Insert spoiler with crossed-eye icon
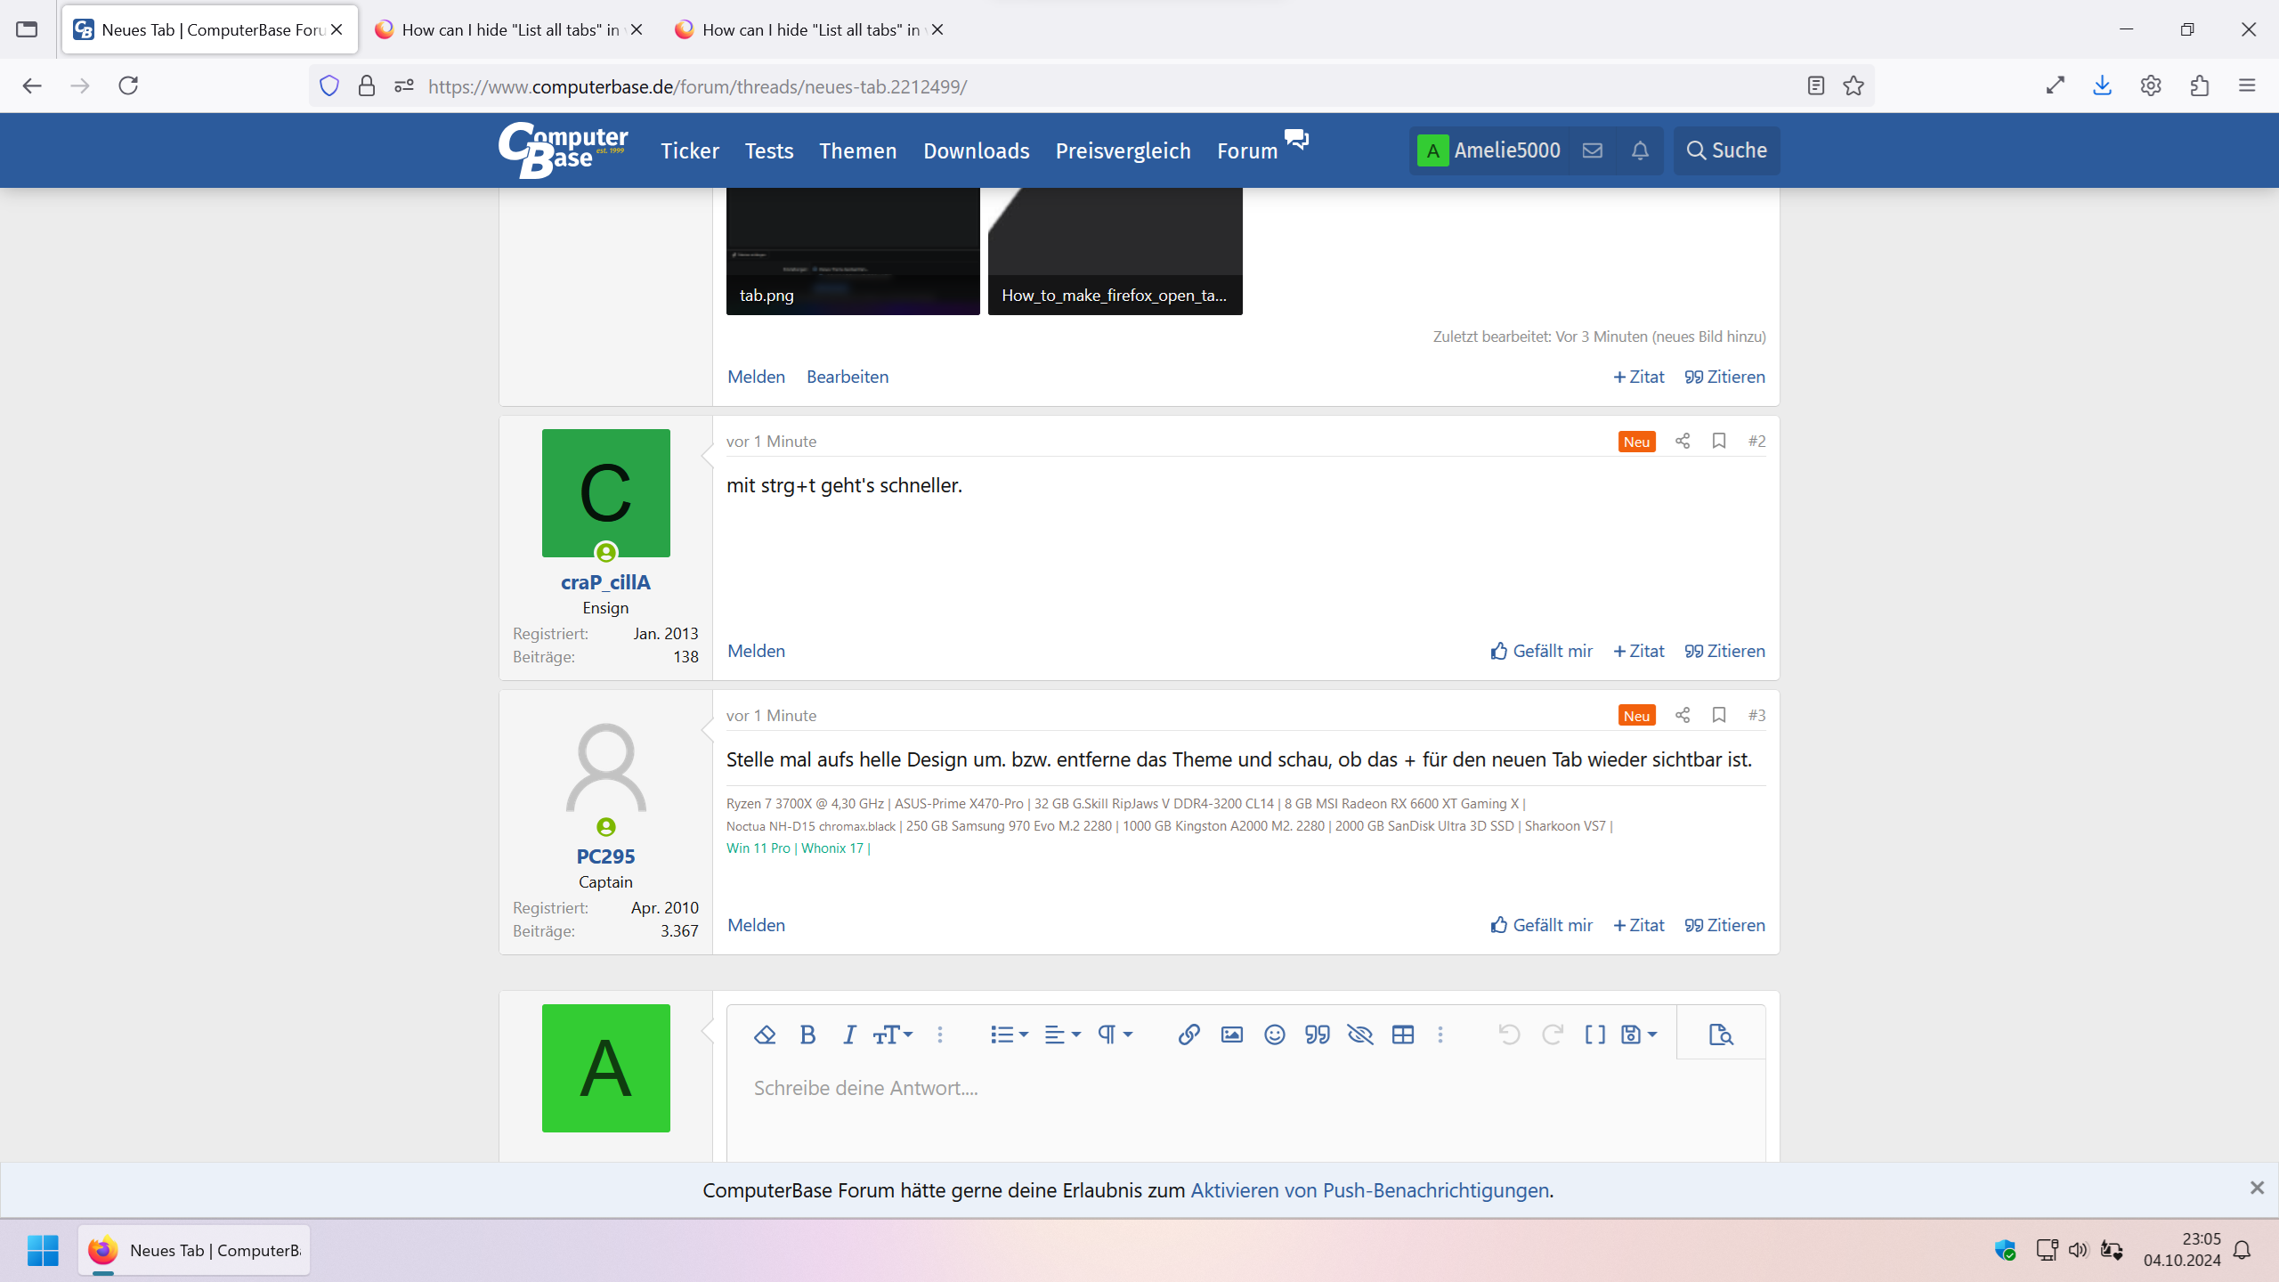 (x=1359, y=1035)
